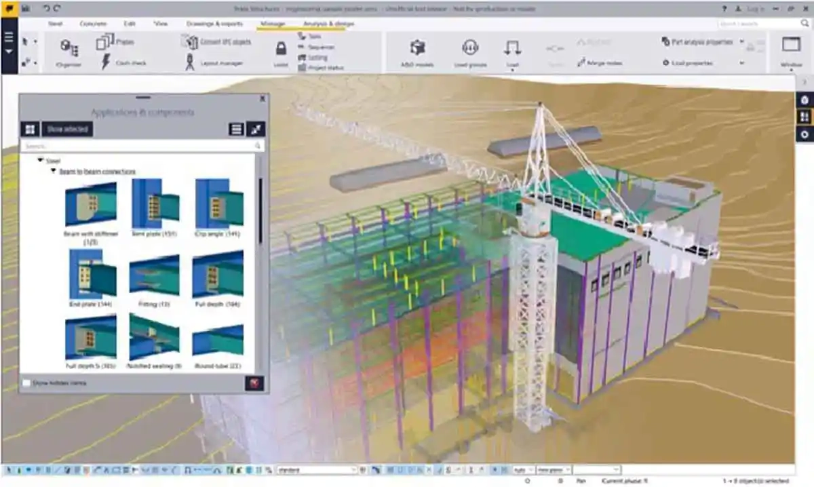The image size is (814, 487).
Task: Switch catalog to thumbnail grid view
Action: pyautogui.click(x=30, y=129)
